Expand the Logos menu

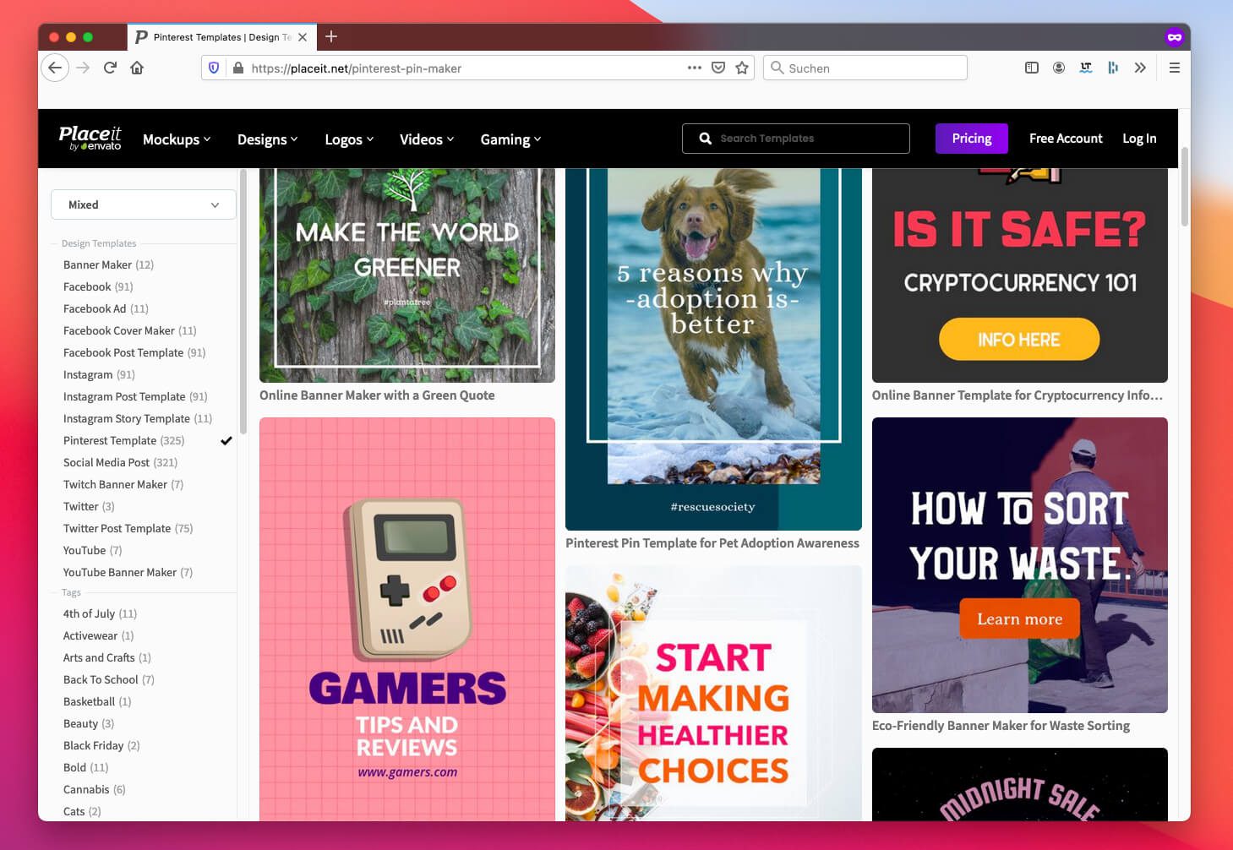click(x=349, y=139)
